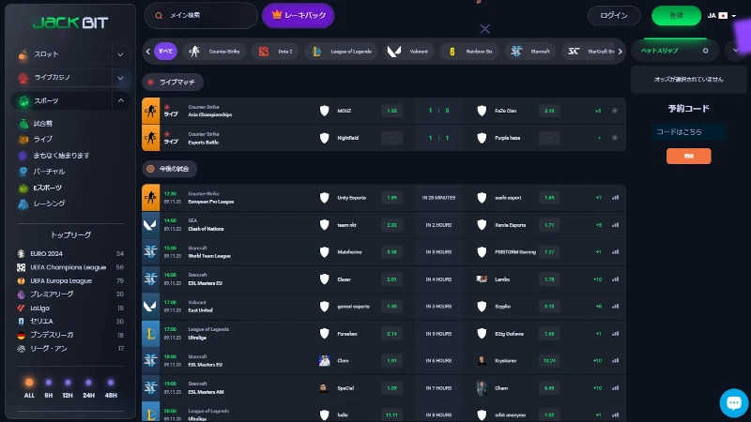Open the Live sports sub-item
This screenshot has width=751, height=422.
coord(36,139)
